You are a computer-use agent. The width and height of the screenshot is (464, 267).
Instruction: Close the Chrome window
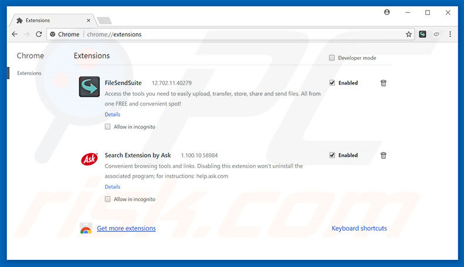[448, 12]
